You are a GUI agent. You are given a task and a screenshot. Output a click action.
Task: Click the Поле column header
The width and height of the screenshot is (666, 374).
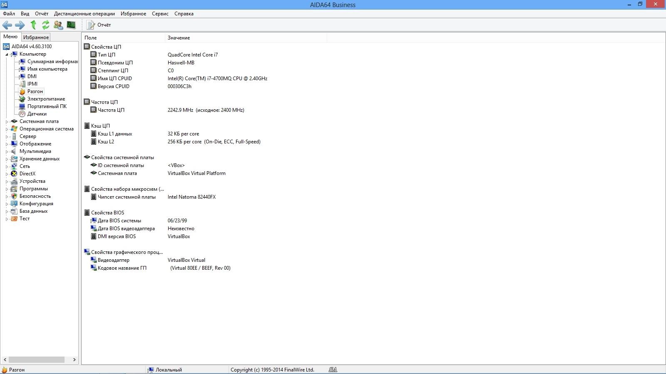(x=123, y=38)
